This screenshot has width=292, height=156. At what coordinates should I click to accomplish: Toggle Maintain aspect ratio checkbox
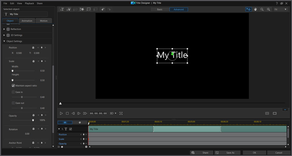click(x=13, y=86)
